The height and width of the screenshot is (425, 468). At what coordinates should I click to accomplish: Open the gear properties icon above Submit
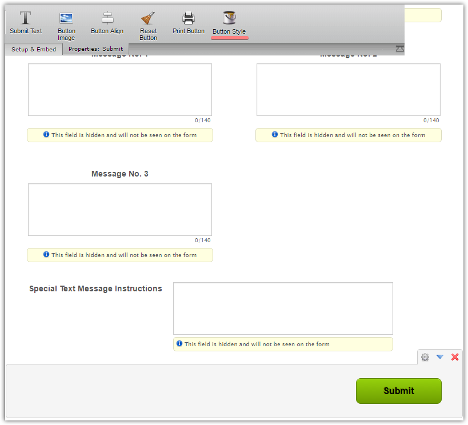(425, 357)
